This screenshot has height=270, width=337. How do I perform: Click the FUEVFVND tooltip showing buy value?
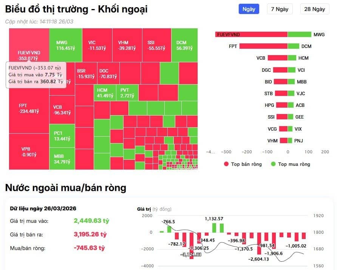tap(36, 74)
